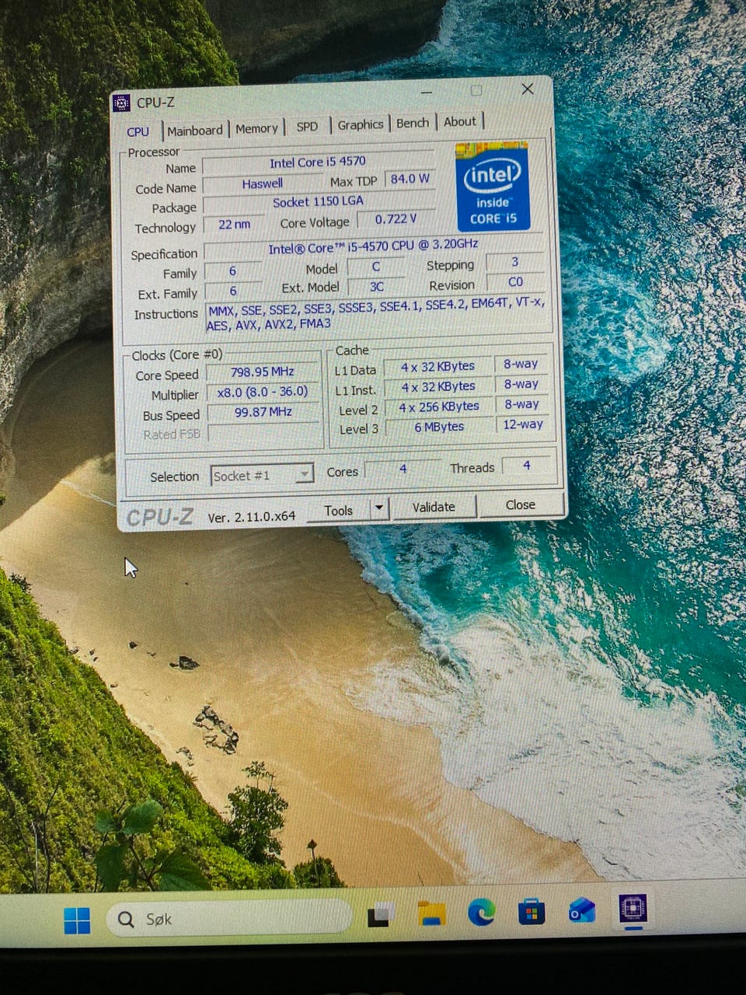Click the Core Speed value 798.95 MHz
The height and width of the screenshot is (995, 746).
(x=263, y=372)
